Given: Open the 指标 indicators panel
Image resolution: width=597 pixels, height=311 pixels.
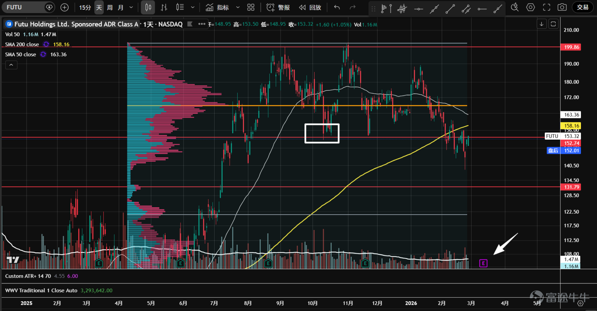Looking at the screenshot, I should click(x=218, y=7).
